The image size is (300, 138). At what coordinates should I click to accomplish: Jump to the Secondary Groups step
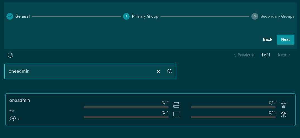coord(277,16)
